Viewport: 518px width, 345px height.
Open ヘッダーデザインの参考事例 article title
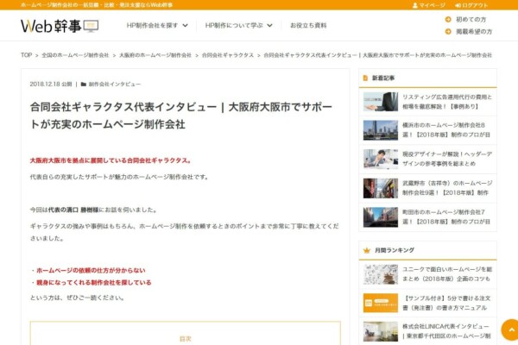pos(447,159)
